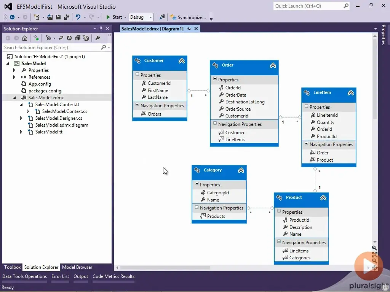
Task: Collapse the SalesModel project node
Action: tap(8, 63)
